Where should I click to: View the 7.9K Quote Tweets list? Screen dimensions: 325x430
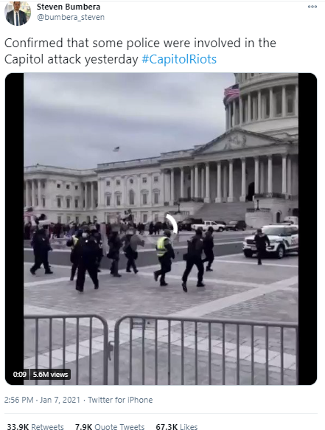pyautogui.click(x=110, y=426)
